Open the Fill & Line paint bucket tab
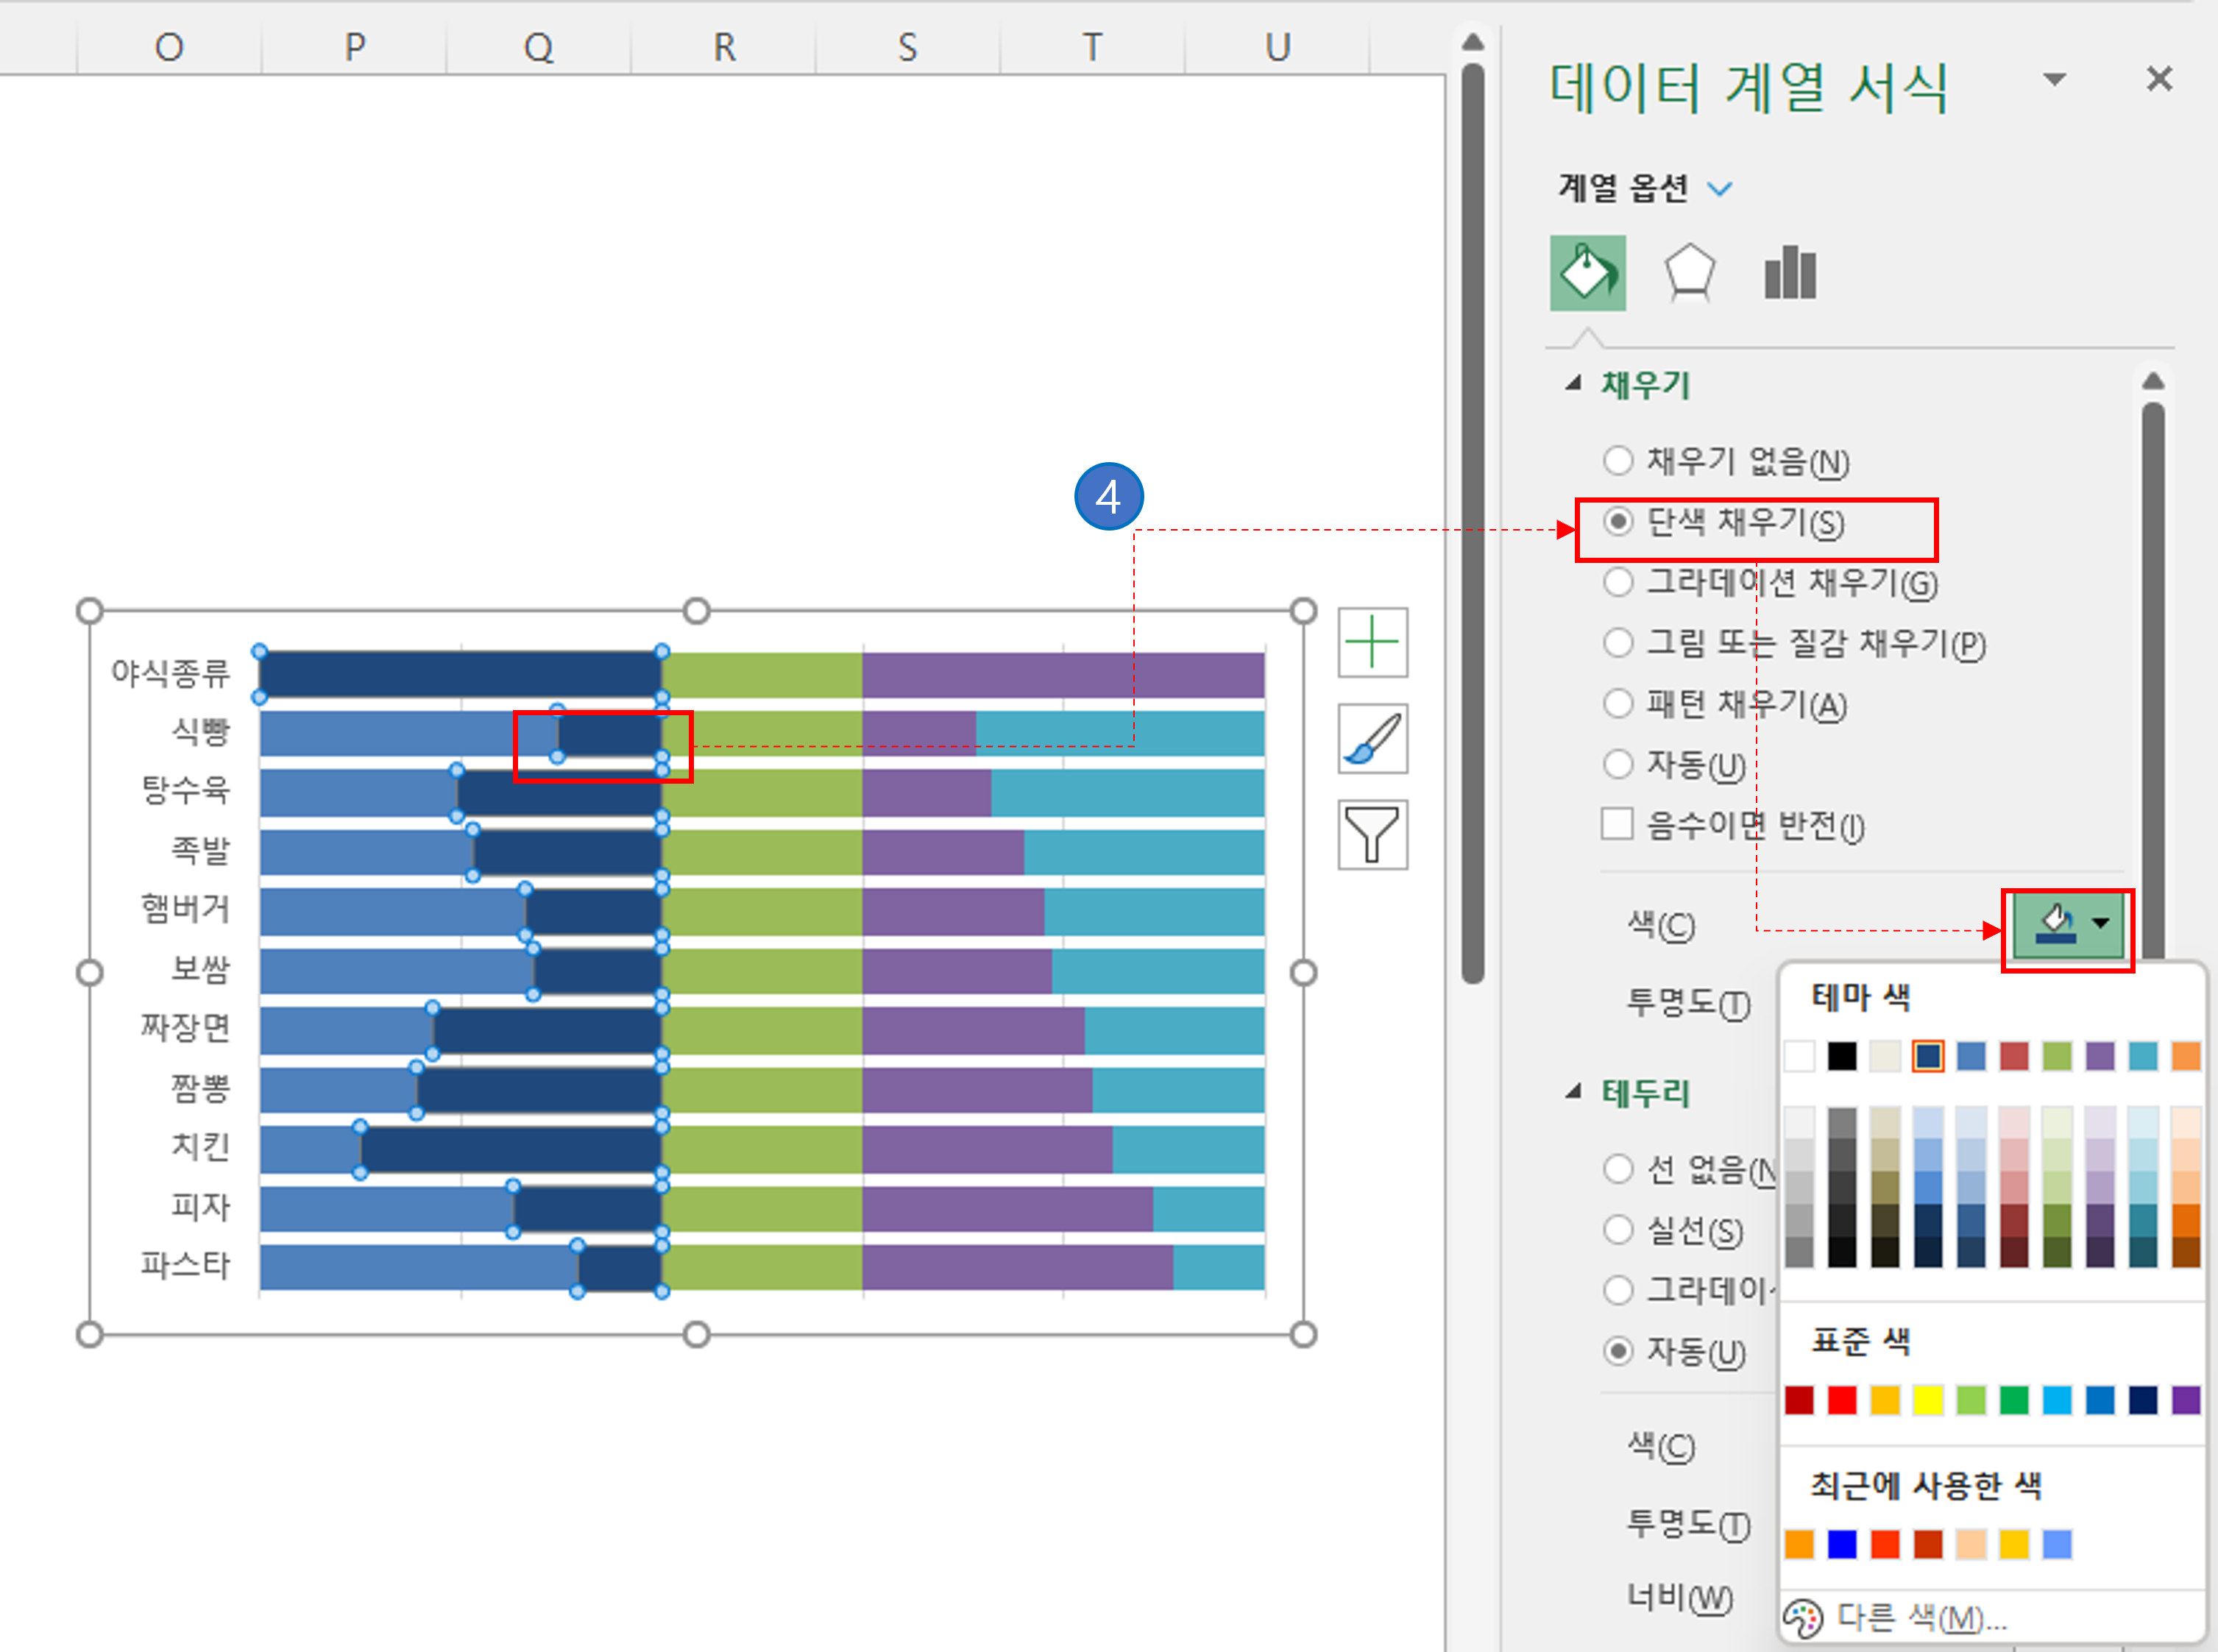This screenshot has height=1652, width=2218. coord(1587,273)
